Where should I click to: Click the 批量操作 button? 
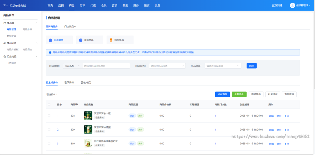point(273,94)
